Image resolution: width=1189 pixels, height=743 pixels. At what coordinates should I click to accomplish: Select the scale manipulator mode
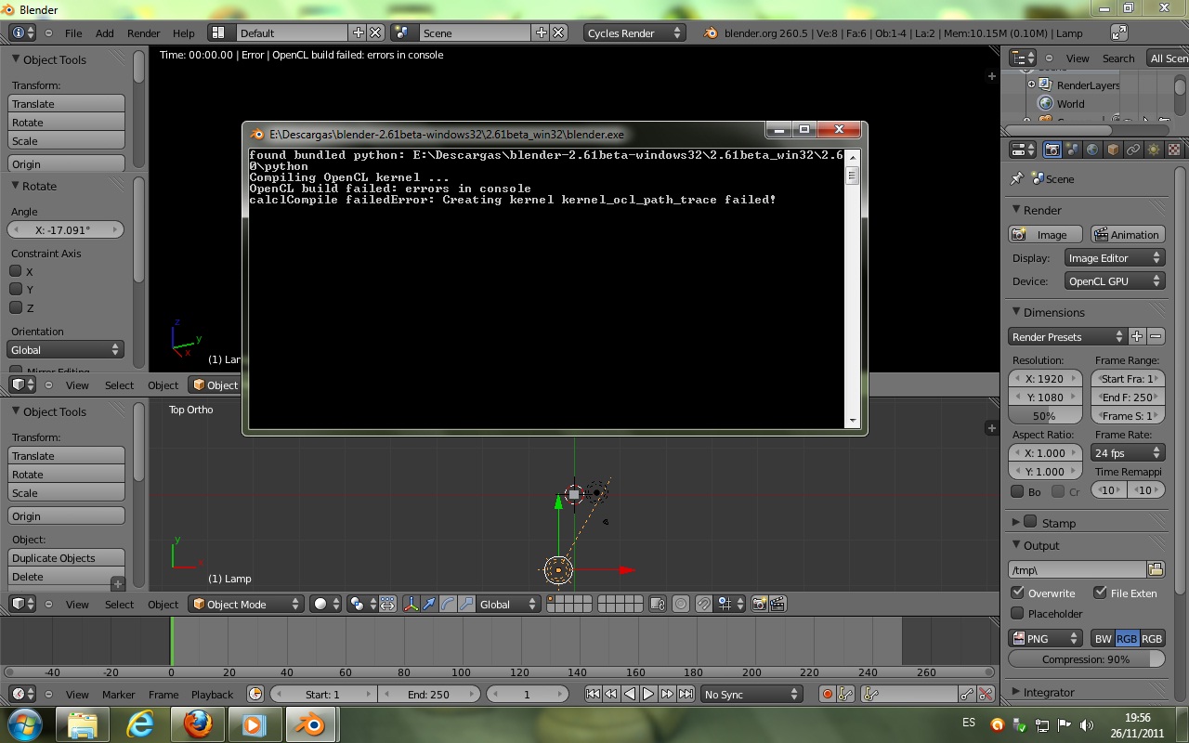(x=466, y=604)
